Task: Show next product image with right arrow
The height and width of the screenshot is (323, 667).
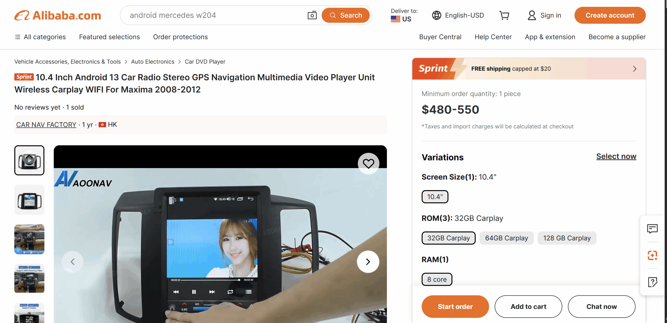Action: click(x=368, y=262)
